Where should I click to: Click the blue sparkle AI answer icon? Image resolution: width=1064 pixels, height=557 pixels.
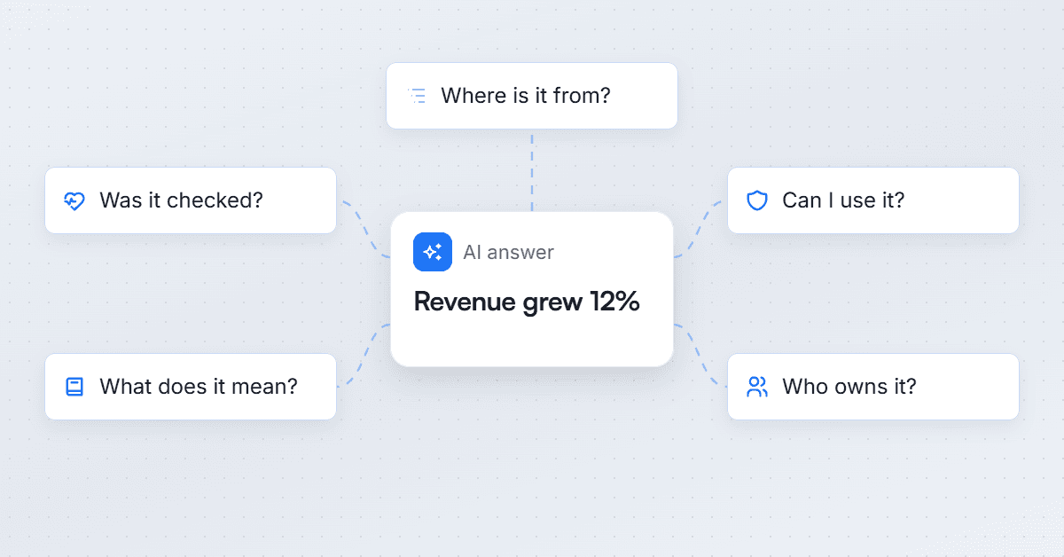[433, 252]
